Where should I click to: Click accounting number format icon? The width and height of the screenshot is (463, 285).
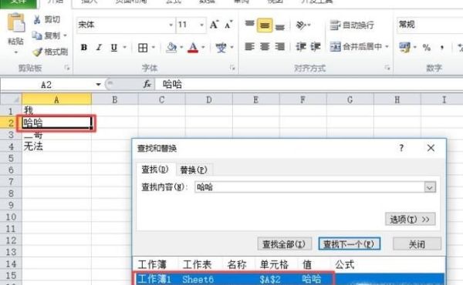click(x=404, y=48)
